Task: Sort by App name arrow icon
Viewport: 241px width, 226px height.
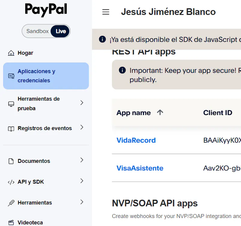Action: coord(160,112)
